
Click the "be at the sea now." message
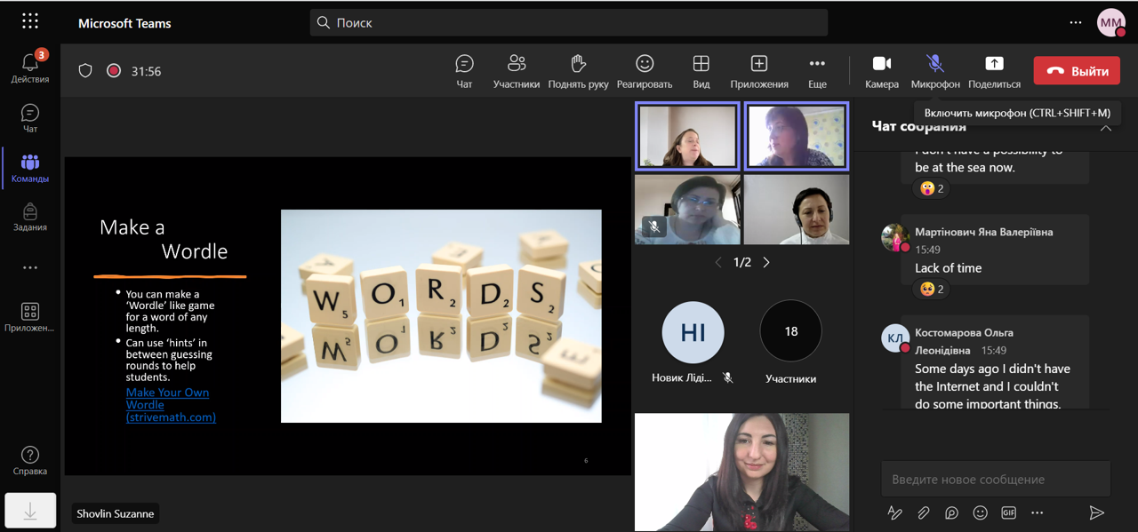965,167
